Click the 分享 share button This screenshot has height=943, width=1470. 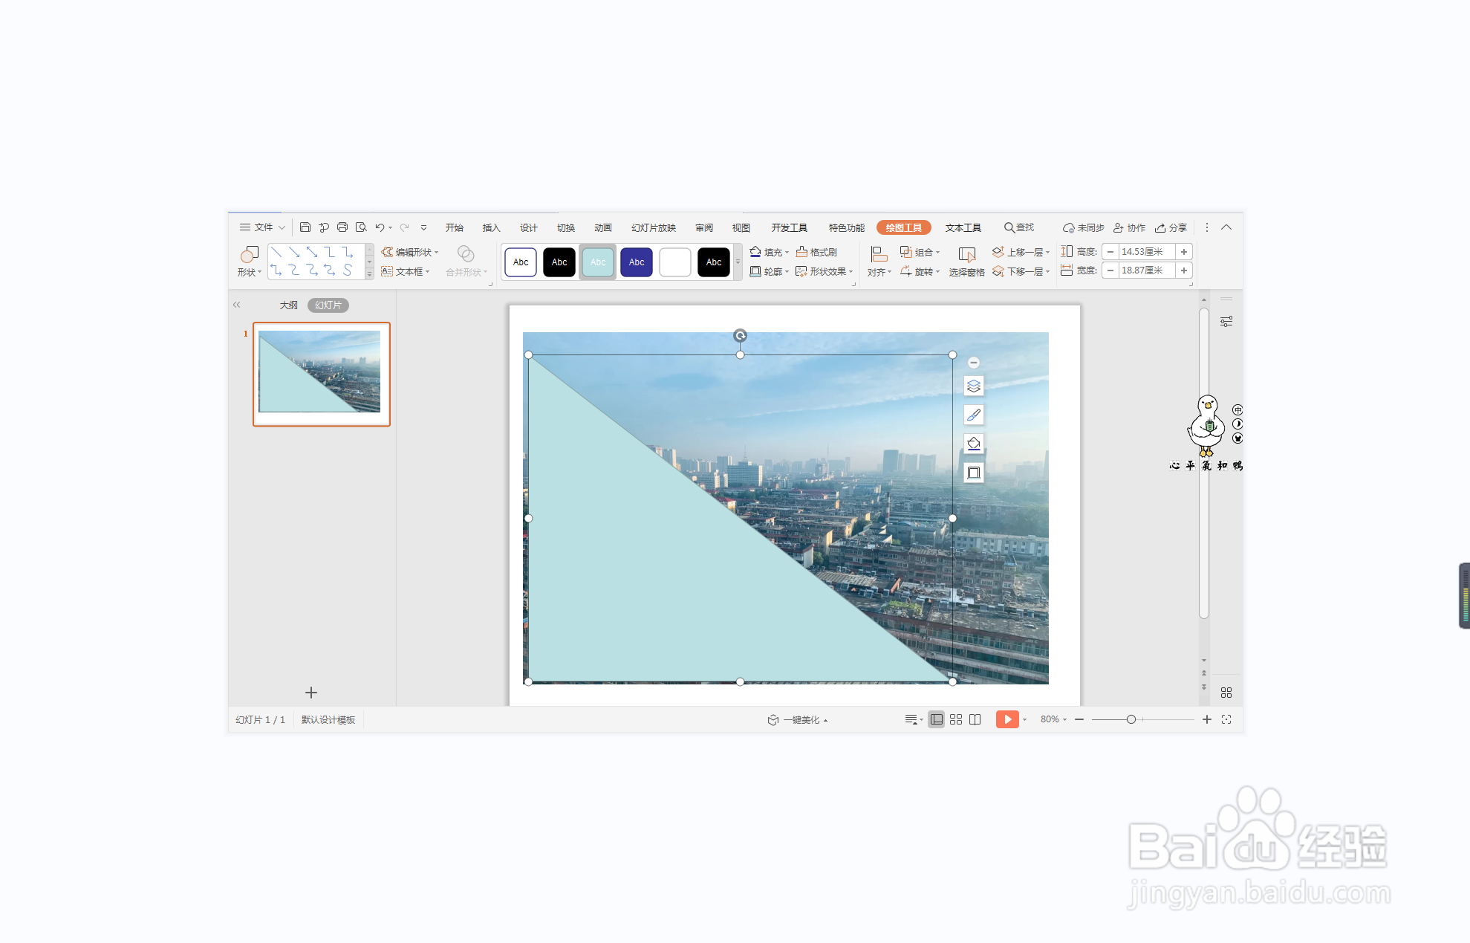click(x=1171, y=227)
